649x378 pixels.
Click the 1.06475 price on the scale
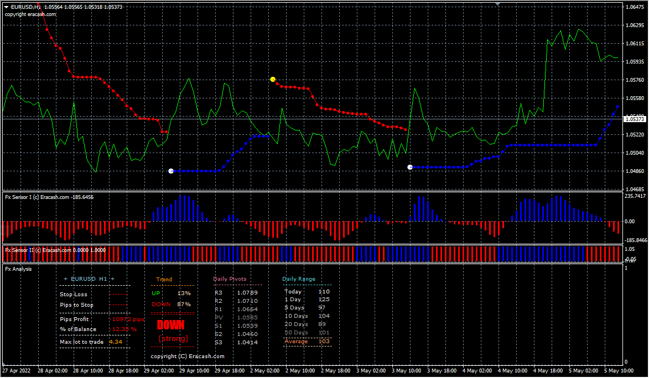coord(634,7)
